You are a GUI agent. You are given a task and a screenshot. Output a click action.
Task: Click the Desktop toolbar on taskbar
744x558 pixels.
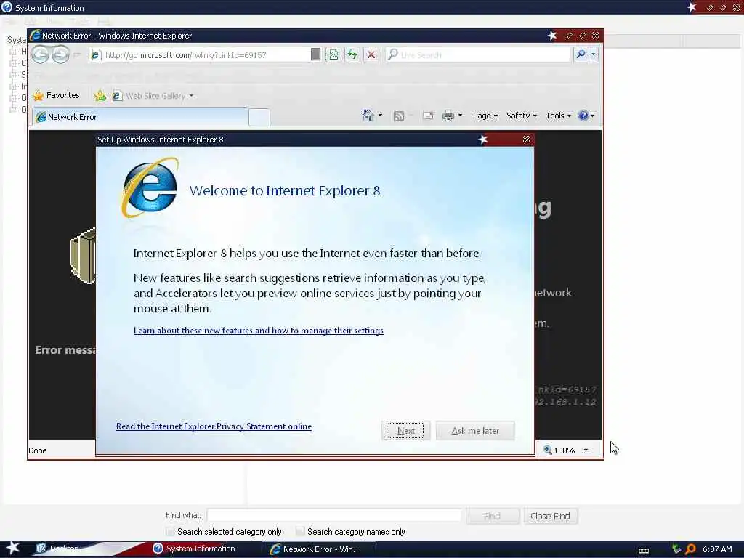coord(57,549)
